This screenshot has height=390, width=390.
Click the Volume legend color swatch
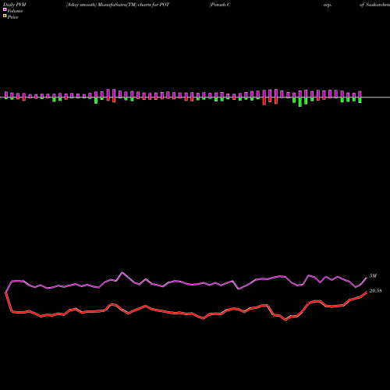coord(5,10)
